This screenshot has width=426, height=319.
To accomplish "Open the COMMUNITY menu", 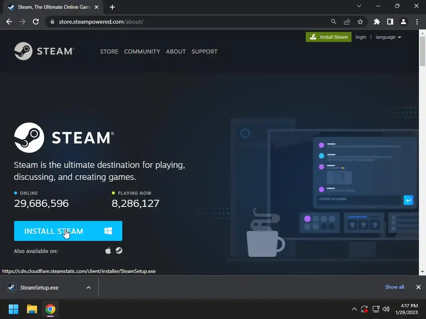I will (142, 52).
